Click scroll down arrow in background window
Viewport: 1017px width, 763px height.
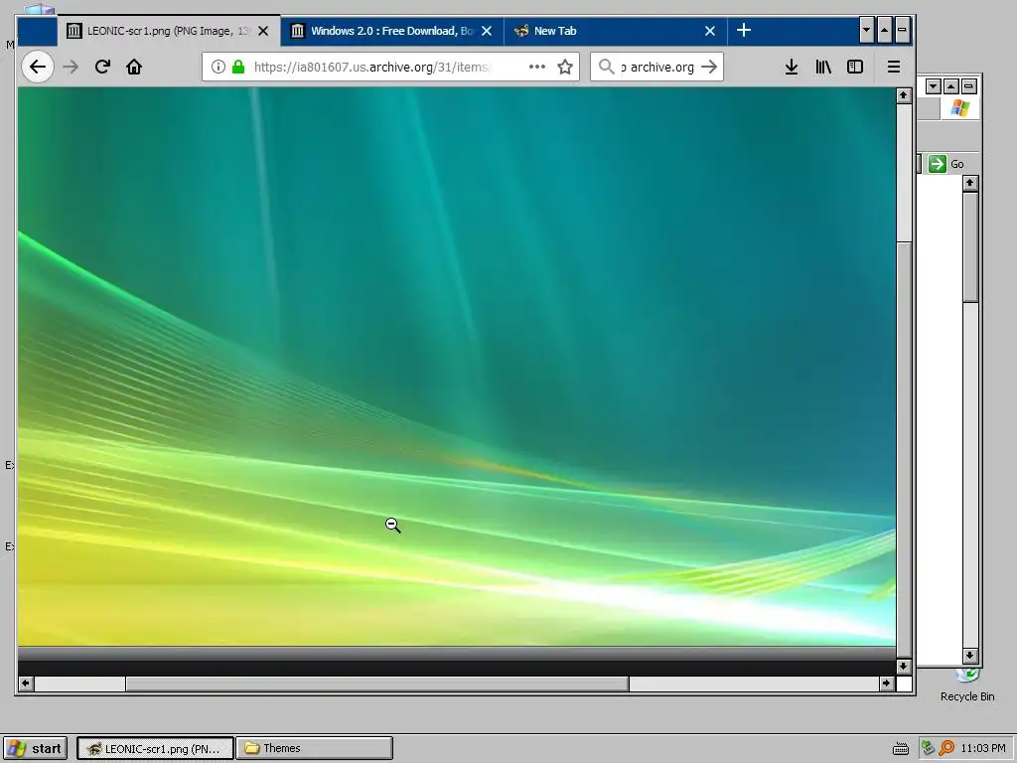(970, 656)
